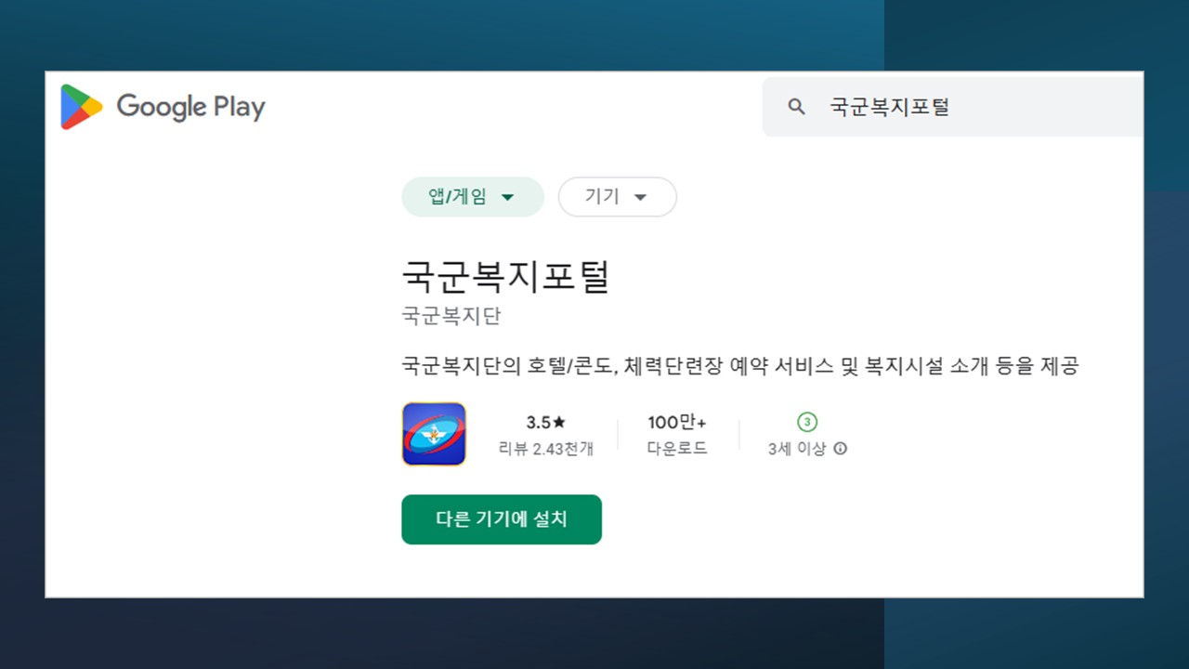Screen dimensions: 1189x669
Task: Focus the search field containing 국군복지포털
Action: [953, 107]
